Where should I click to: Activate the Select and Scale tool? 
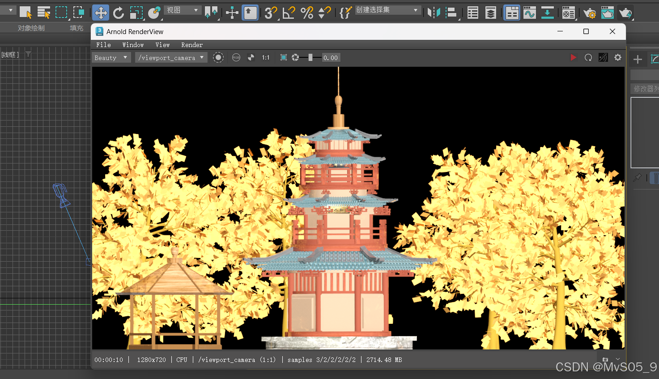point(136,13)
